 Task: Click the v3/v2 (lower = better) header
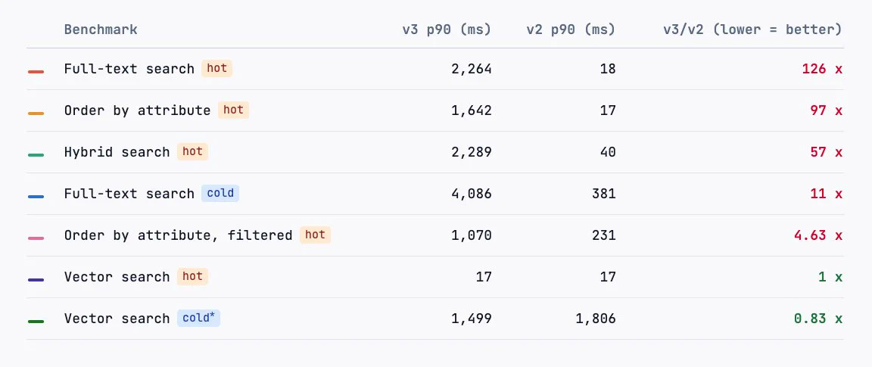752,30
